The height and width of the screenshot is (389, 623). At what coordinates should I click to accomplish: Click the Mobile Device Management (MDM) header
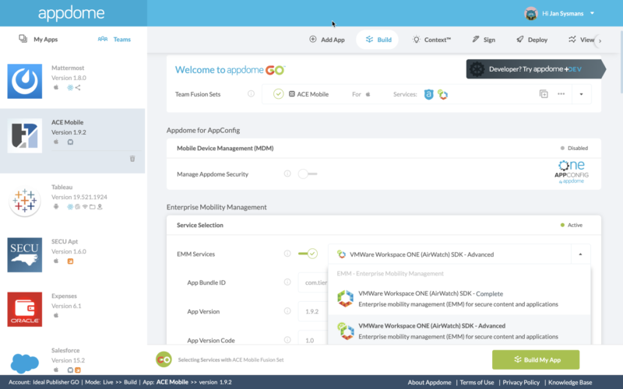pos(225,148)
